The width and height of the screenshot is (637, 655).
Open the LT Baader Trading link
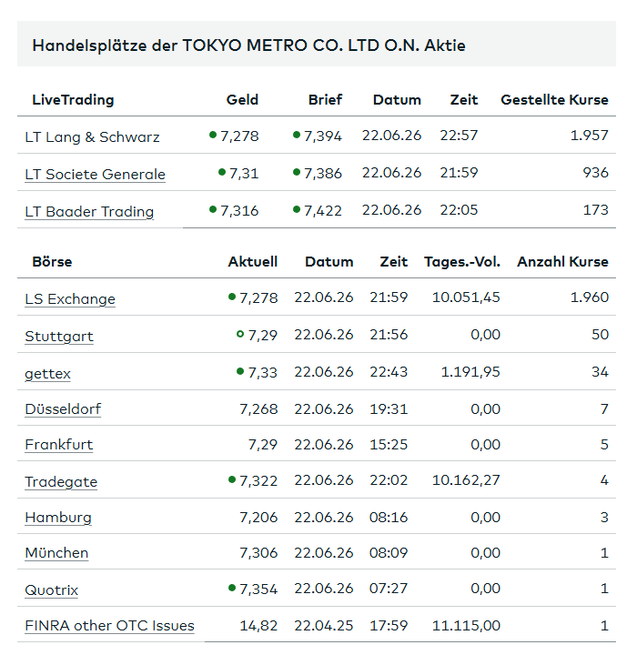click(x=89, y=211)
